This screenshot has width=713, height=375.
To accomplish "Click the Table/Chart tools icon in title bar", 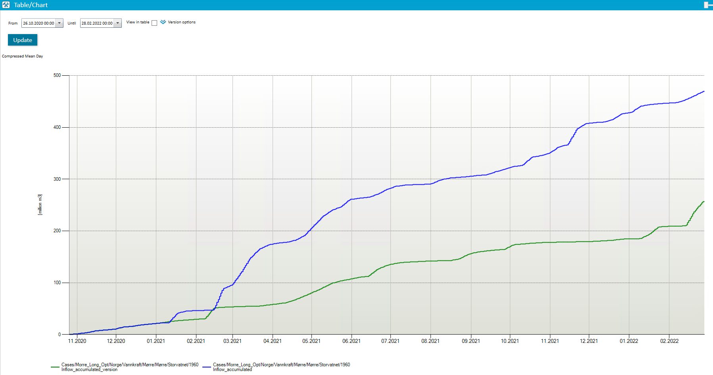I will click(6, 5).
